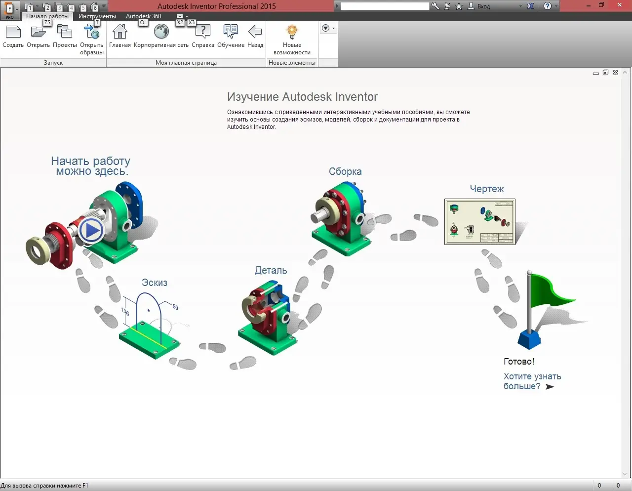Switch to the Начало работы tab
The height and width of the screenshot is (491, 632).
point(47,16)
